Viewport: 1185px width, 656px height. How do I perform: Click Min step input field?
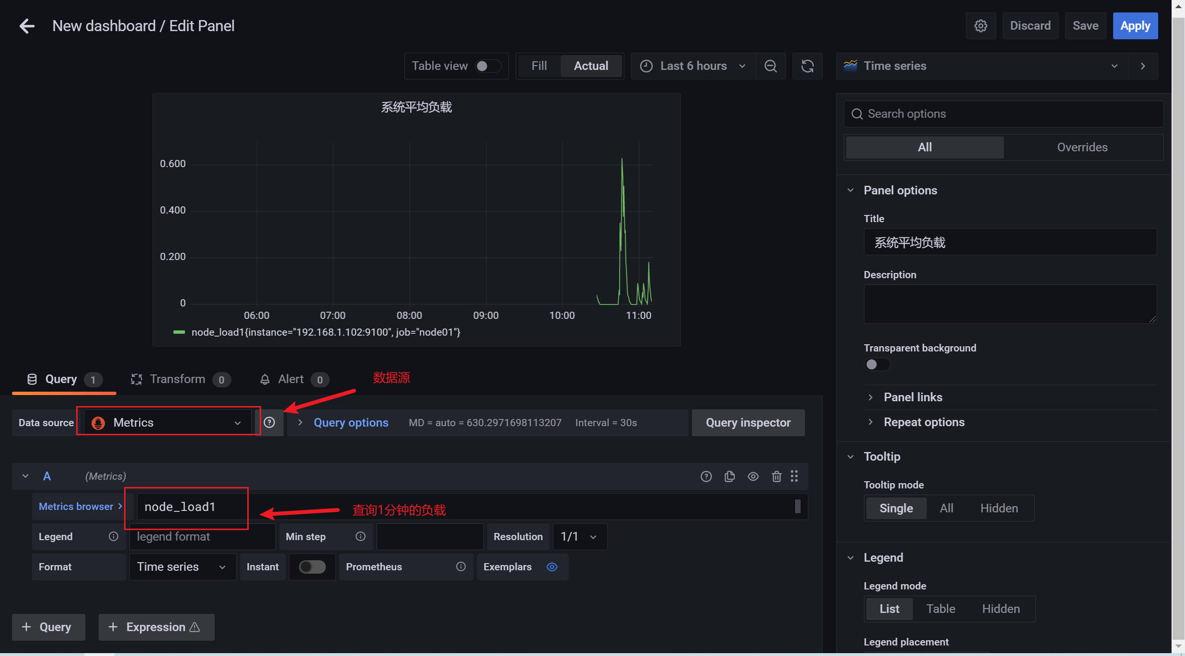pyautogui.click(x=430, y=536)
